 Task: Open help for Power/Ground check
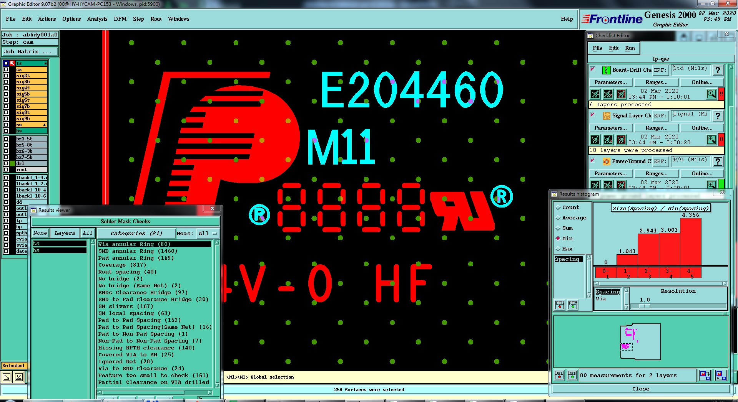coord(718,161)
